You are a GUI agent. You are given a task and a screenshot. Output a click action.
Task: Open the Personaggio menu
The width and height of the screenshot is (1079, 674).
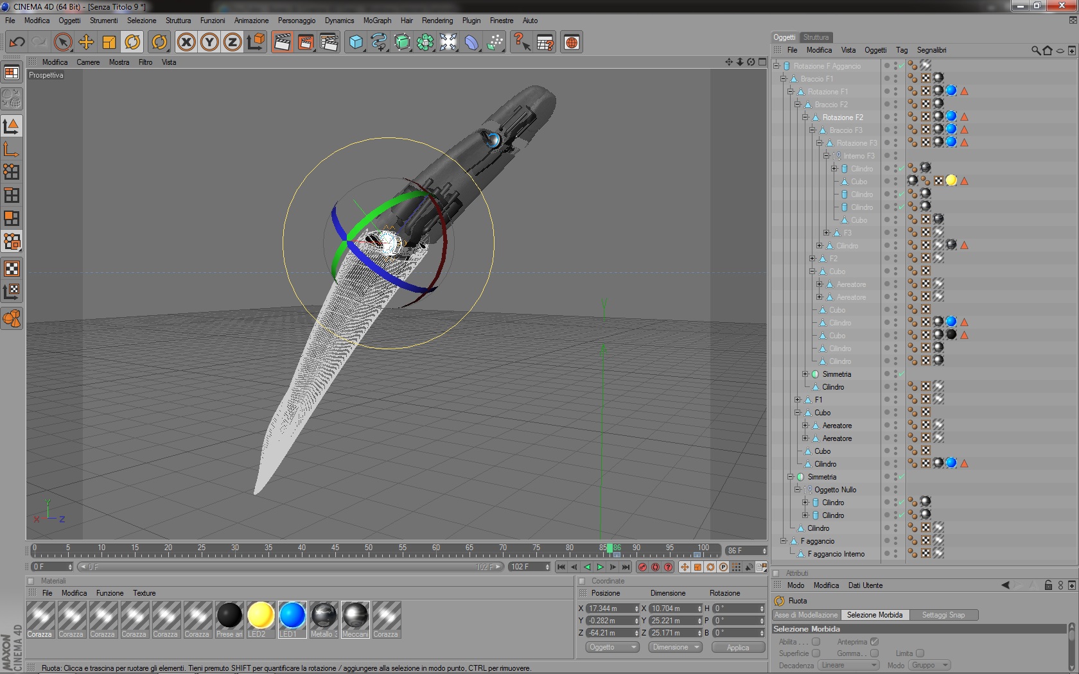tap(297, 21)
